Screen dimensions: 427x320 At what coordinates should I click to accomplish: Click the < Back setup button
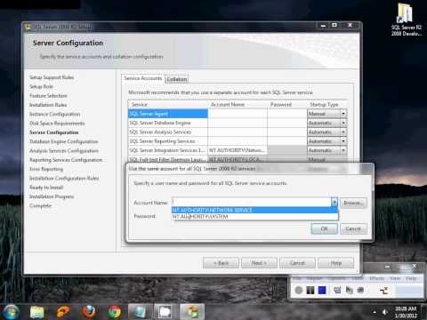221,263
